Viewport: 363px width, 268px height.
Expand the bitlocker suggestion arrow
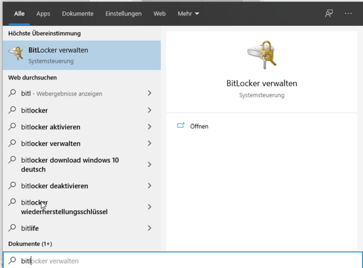[x=149, y=110]
